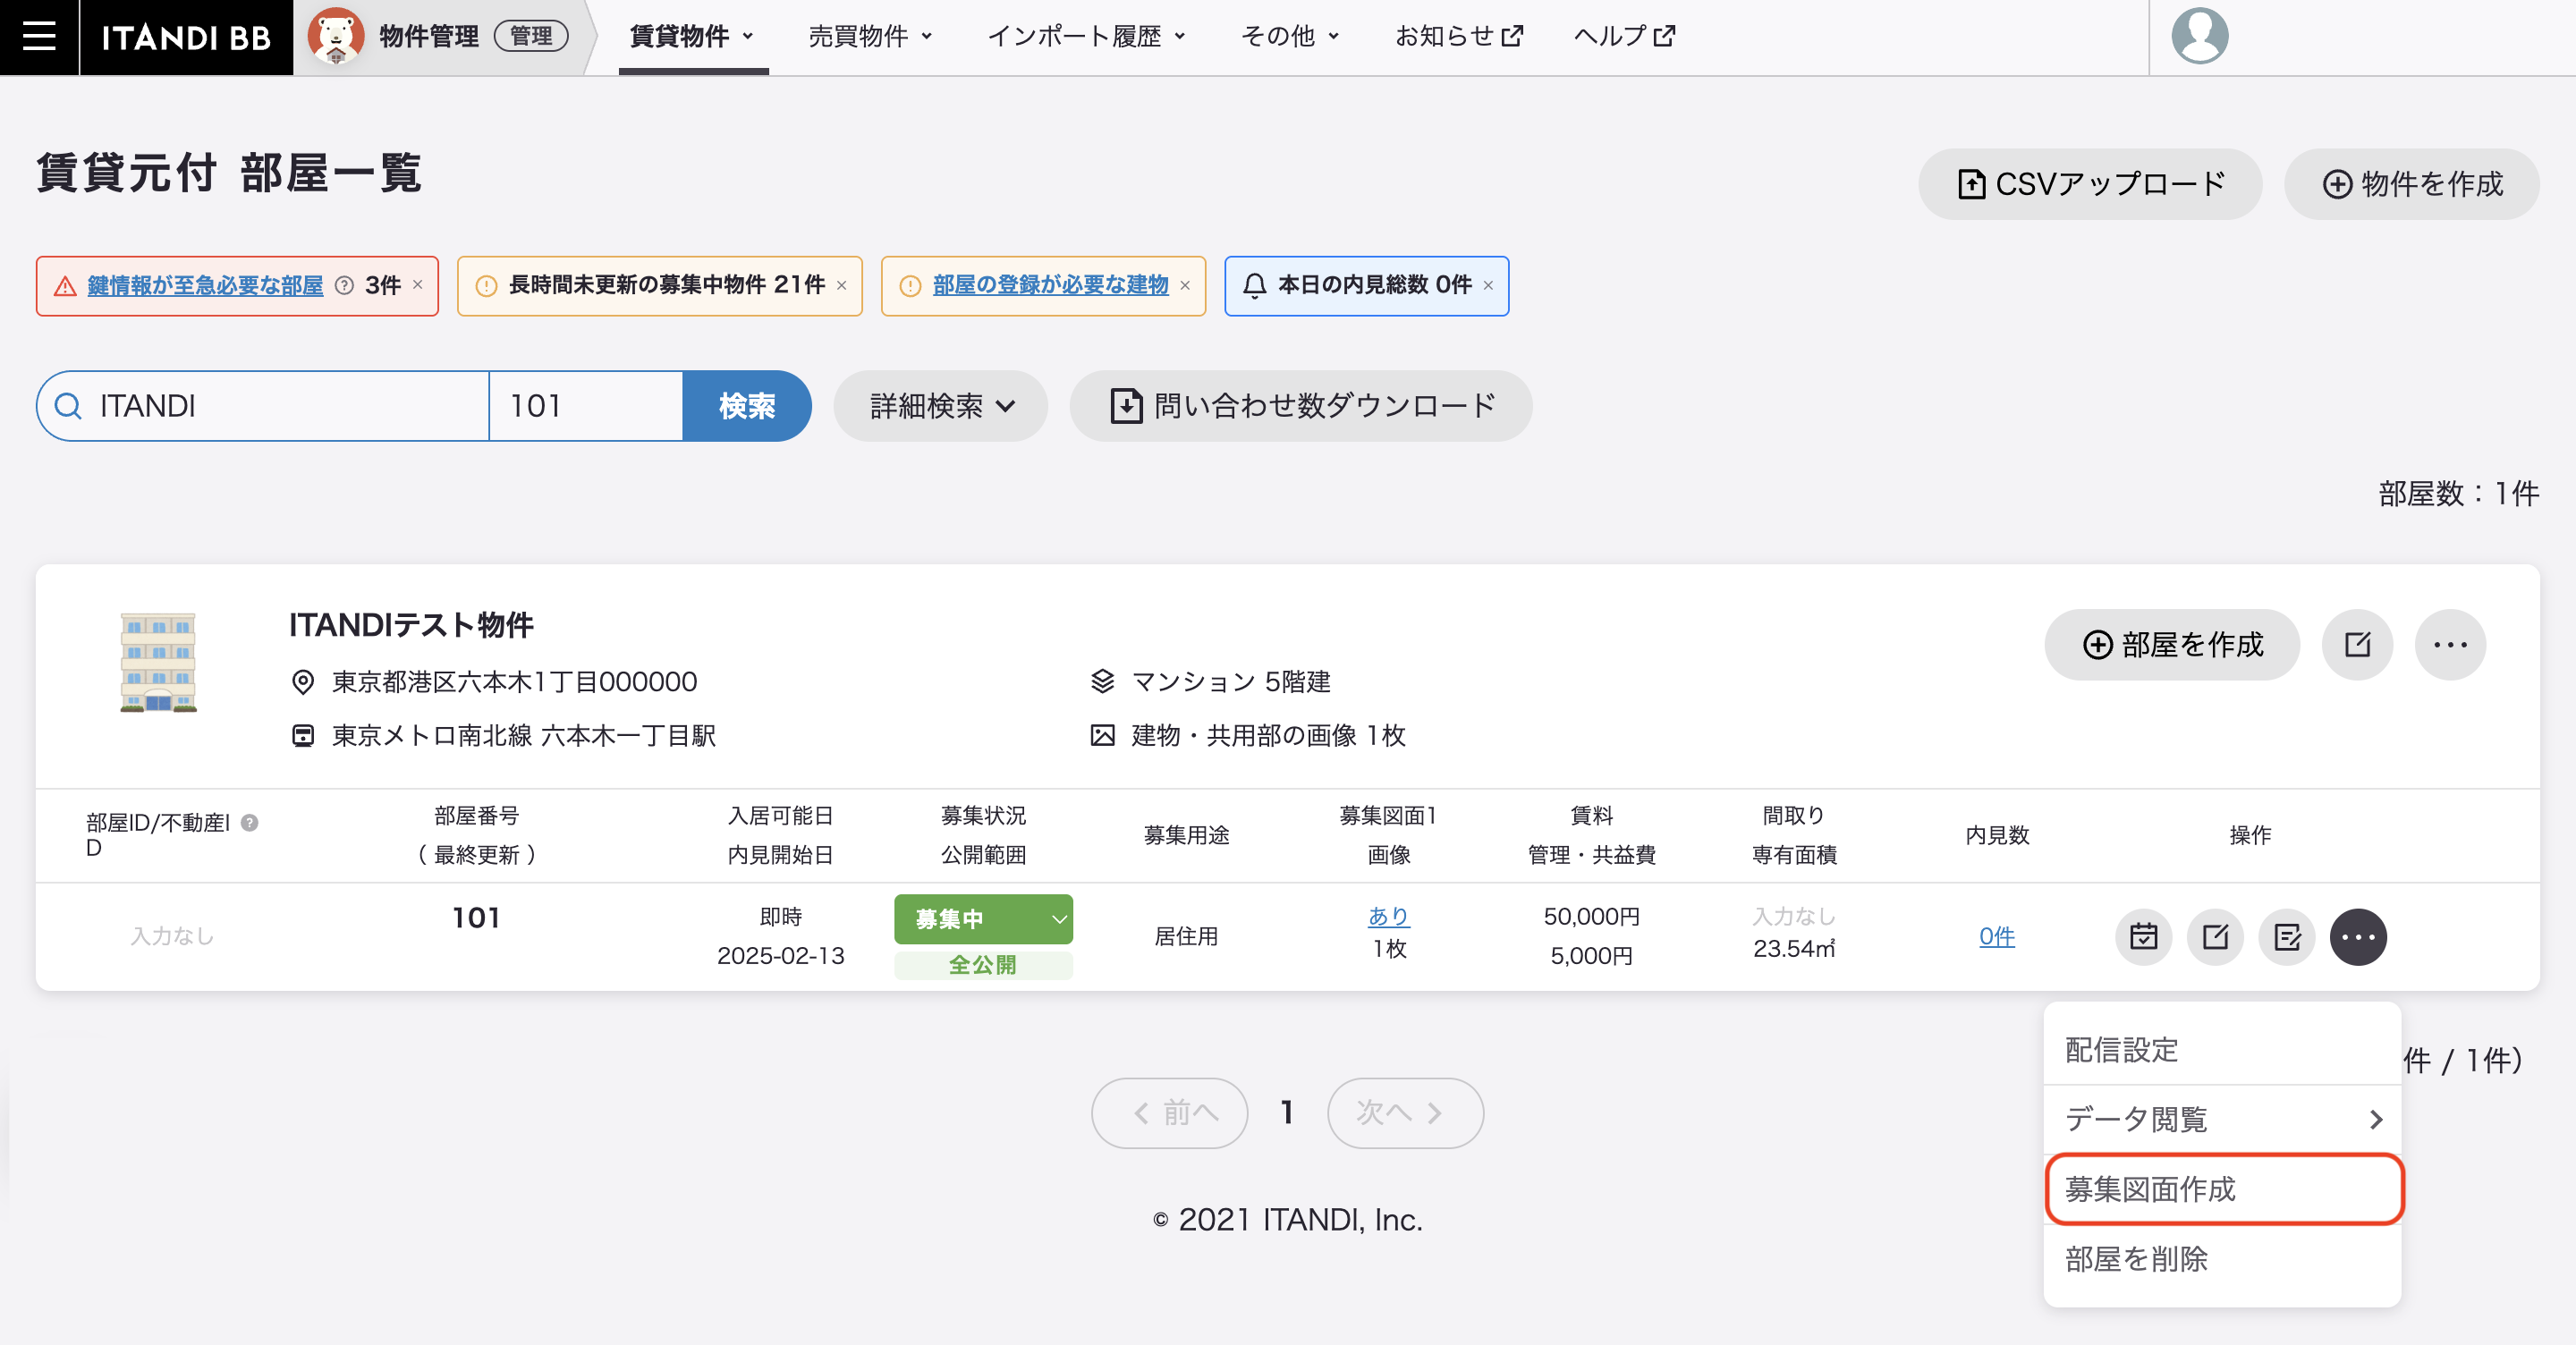
Task: Click the 50,000円 rent value
Action: [1591, 916]
